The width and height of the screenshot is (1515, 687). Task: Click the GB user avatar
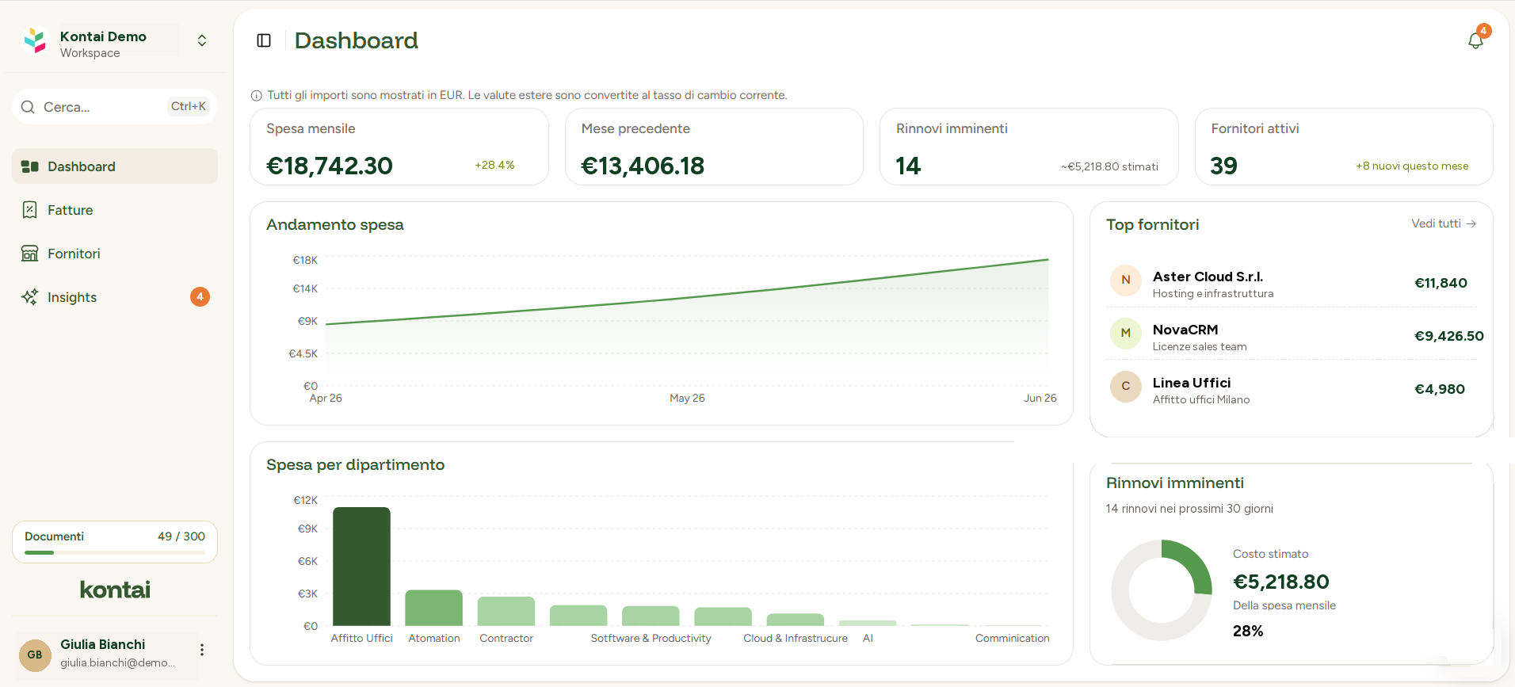click(35, 655)
